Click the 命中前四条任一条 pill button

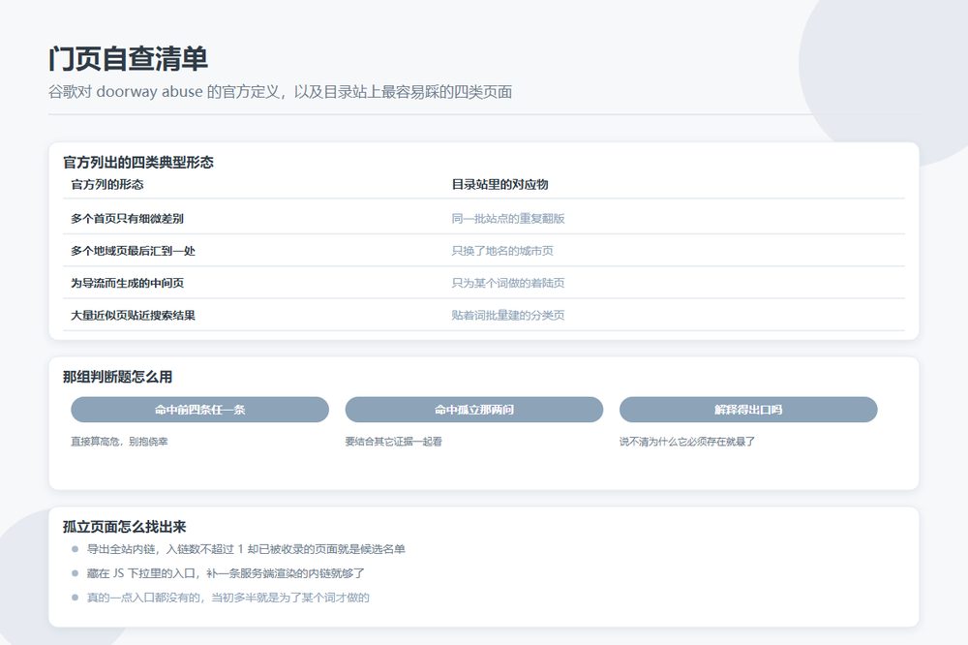[199, 410]
